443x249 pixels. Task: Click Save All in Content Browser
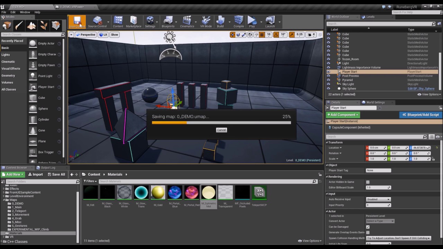tap(56, 174)
